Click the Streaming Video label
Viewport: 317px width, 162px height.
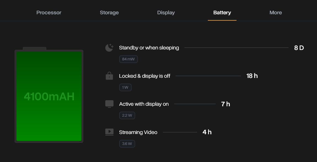pos(138,132)
